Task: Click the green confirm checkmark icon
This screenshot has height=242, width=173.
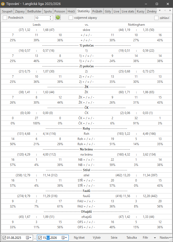Action: pos(58,18)
